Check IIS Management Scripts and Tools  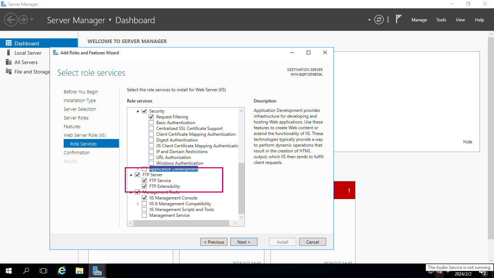pos(144,210)
